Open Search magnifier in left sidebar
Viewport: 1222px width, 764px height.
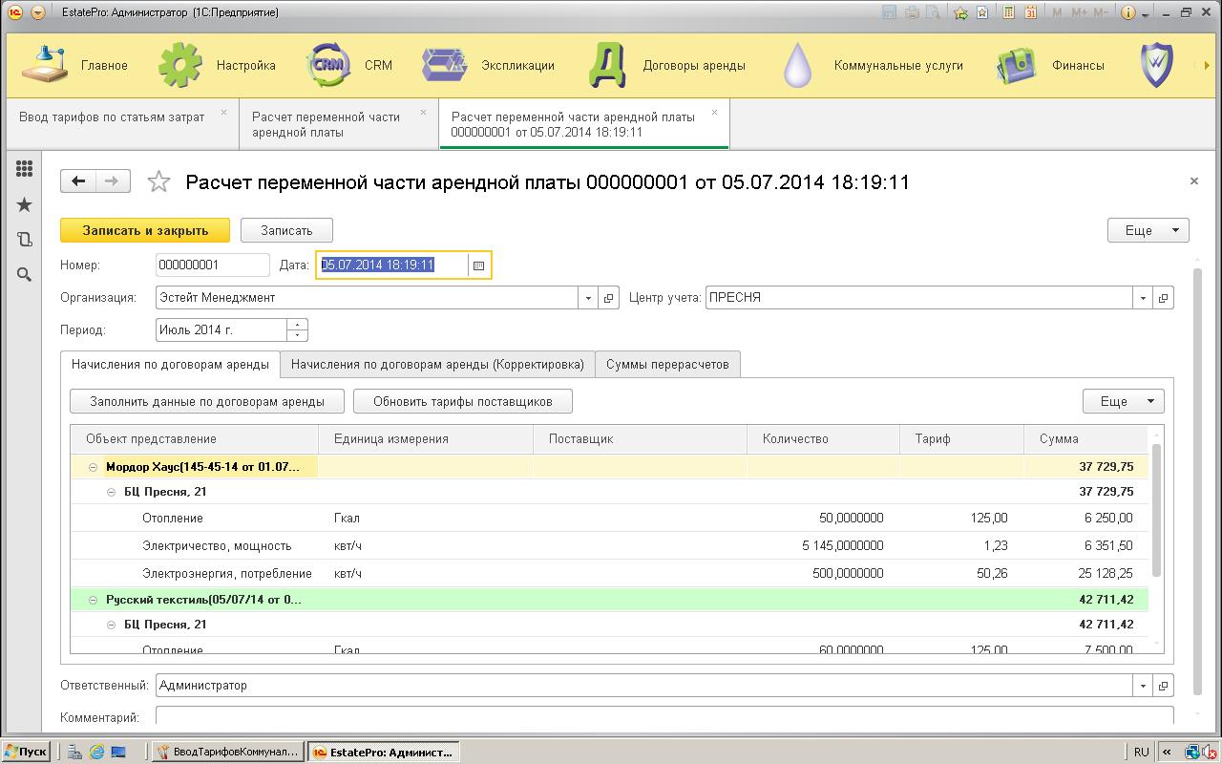25,274
